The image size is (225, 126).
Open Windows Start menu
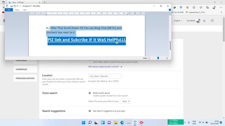click(x=83, y=122)
